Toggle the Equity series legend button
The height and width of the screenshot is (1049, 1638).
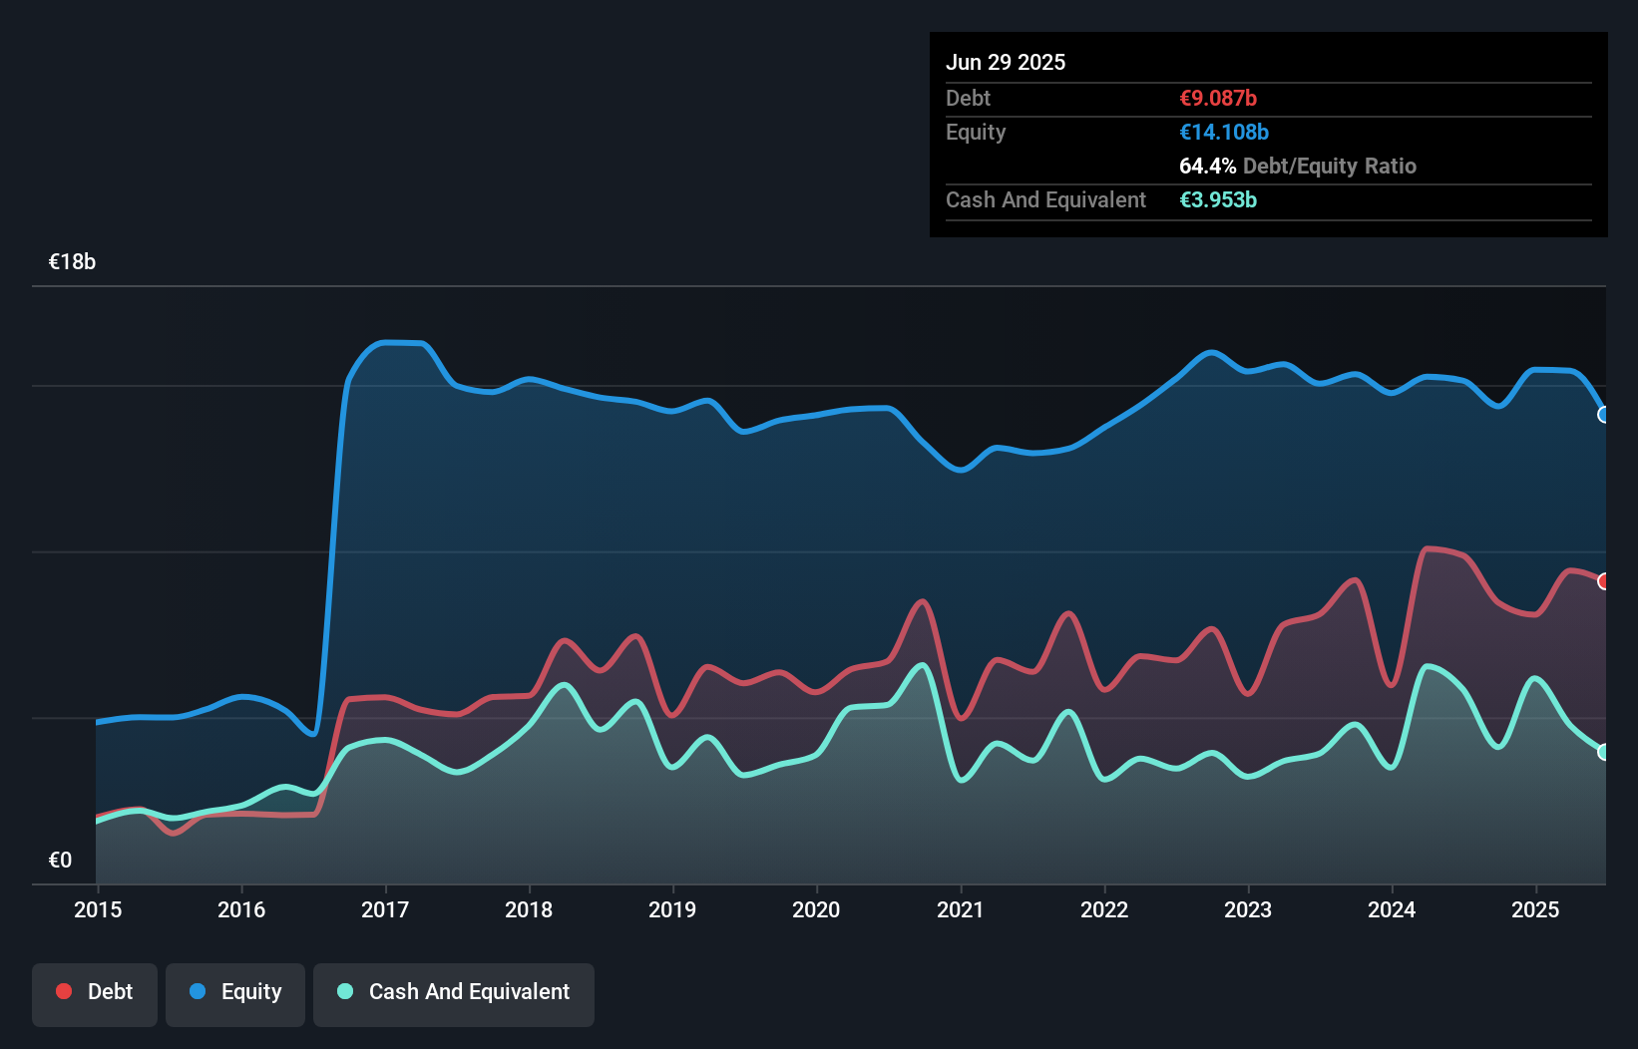(x=235, y=993)
